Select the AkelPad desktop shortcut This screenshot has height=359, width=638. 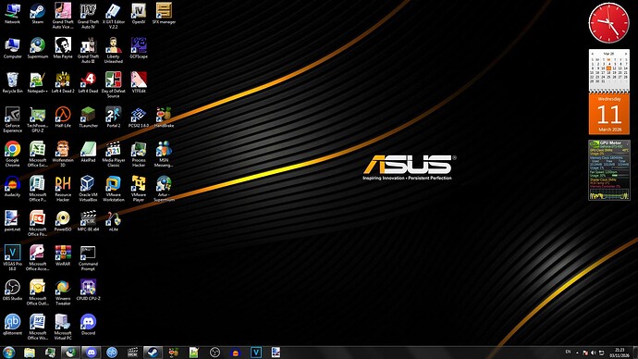click(x=88, y=153)
